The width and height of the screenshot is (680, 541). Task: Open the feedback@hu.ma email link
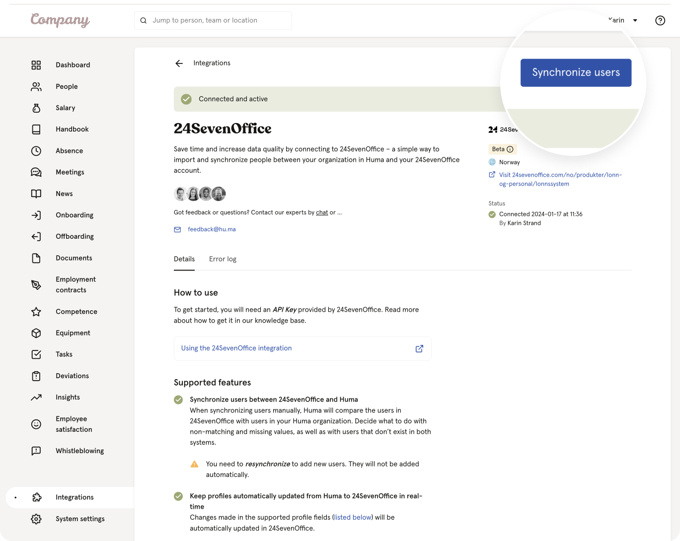pos(212,229)
